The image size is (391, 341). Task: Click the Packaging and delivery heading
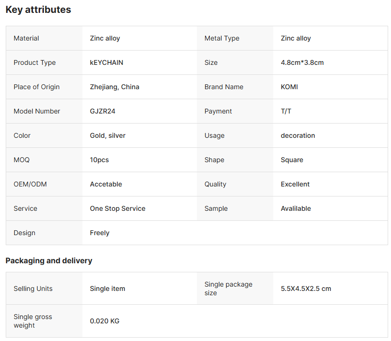(x=49, y=261)
